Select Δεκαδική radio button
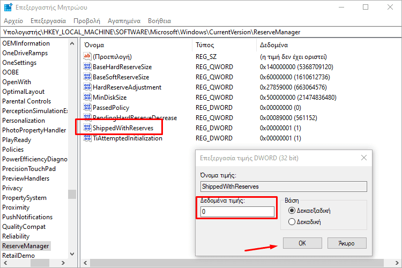Viewport: 402px width, 268px height. 292,221
